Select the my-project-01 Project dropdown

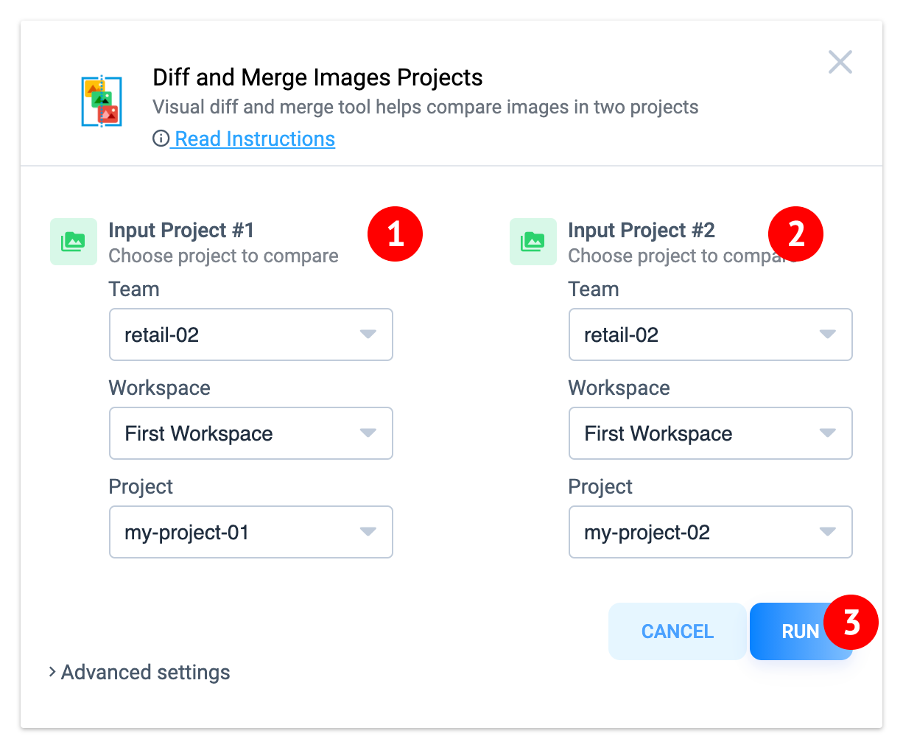pos(251,532)
